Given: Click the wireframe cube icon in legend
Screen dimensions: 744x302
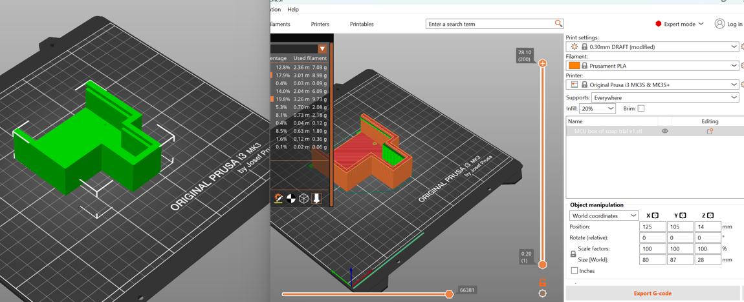Looking at the screenshot, I should (x=303, y=198).
